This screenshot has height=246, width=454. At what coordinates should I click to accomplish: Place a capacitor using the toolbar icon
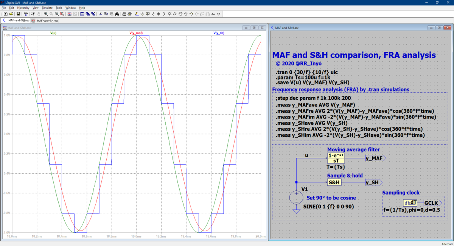coord(159,14)
